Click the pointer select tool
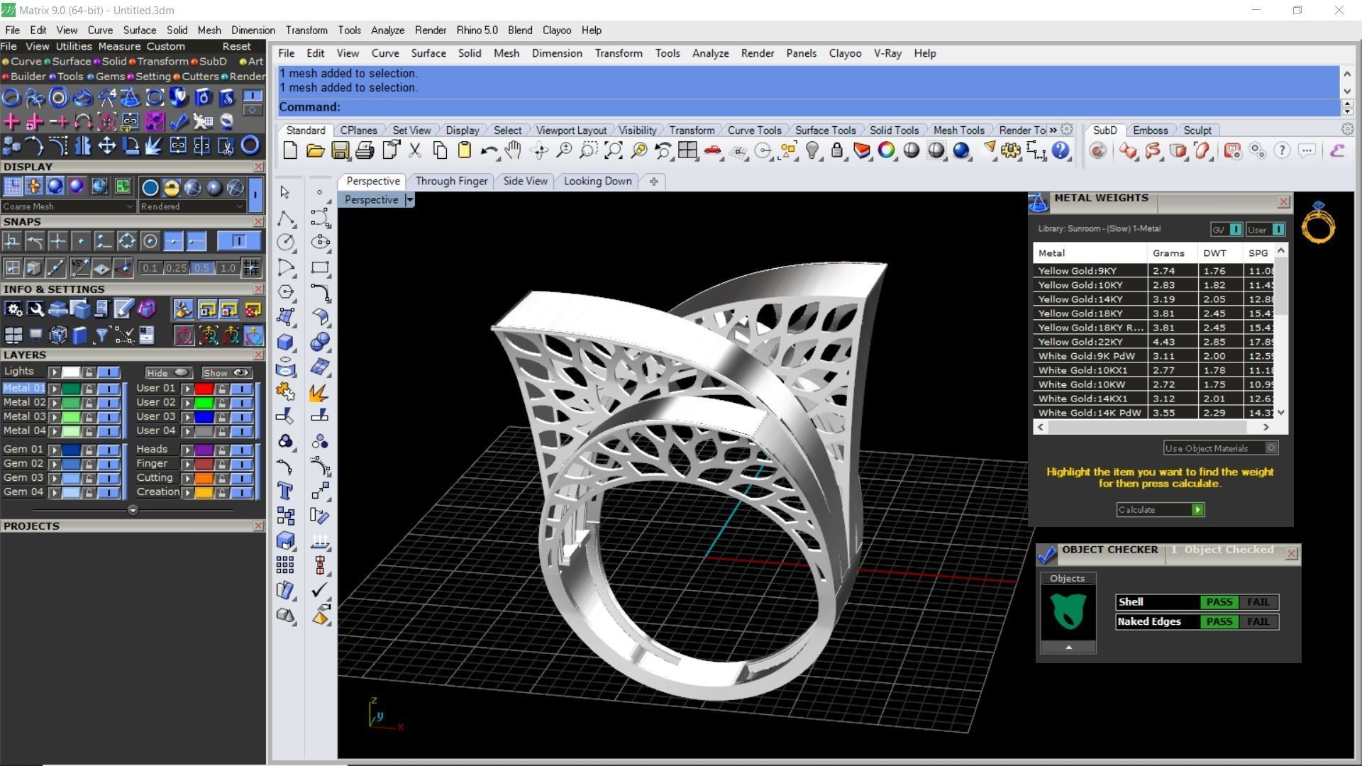The width and height of the screenshot is (1362, 766). [x=285, y=192]
